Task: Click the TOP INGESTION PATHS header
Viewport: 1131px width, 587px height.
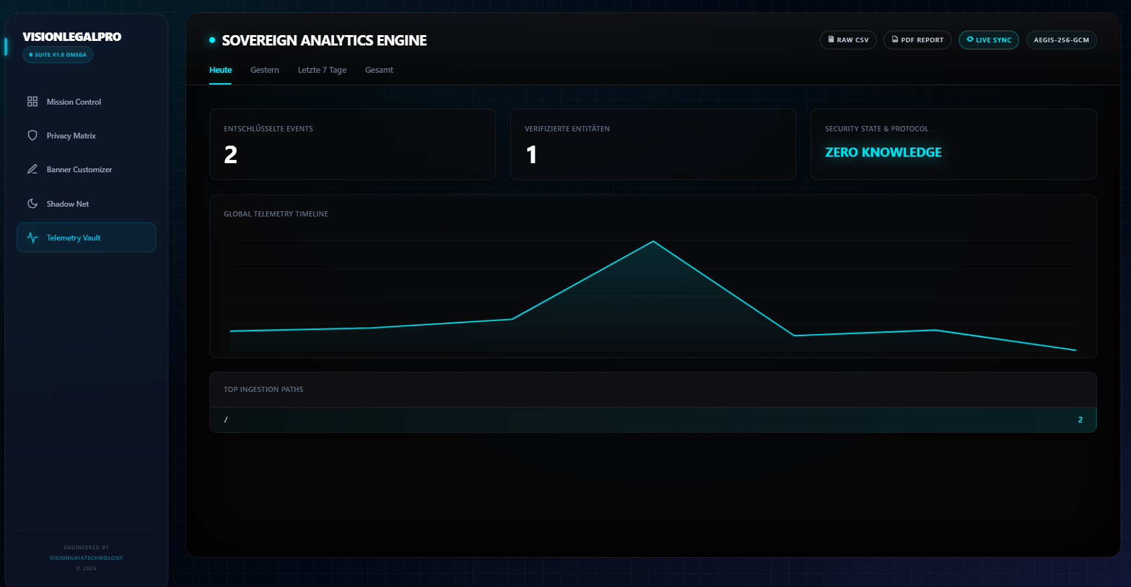Action: pos(263,389)
